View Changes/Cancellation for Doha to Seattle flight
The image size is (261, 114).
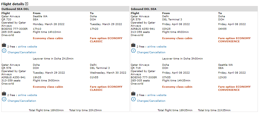[x=151, y=101]
